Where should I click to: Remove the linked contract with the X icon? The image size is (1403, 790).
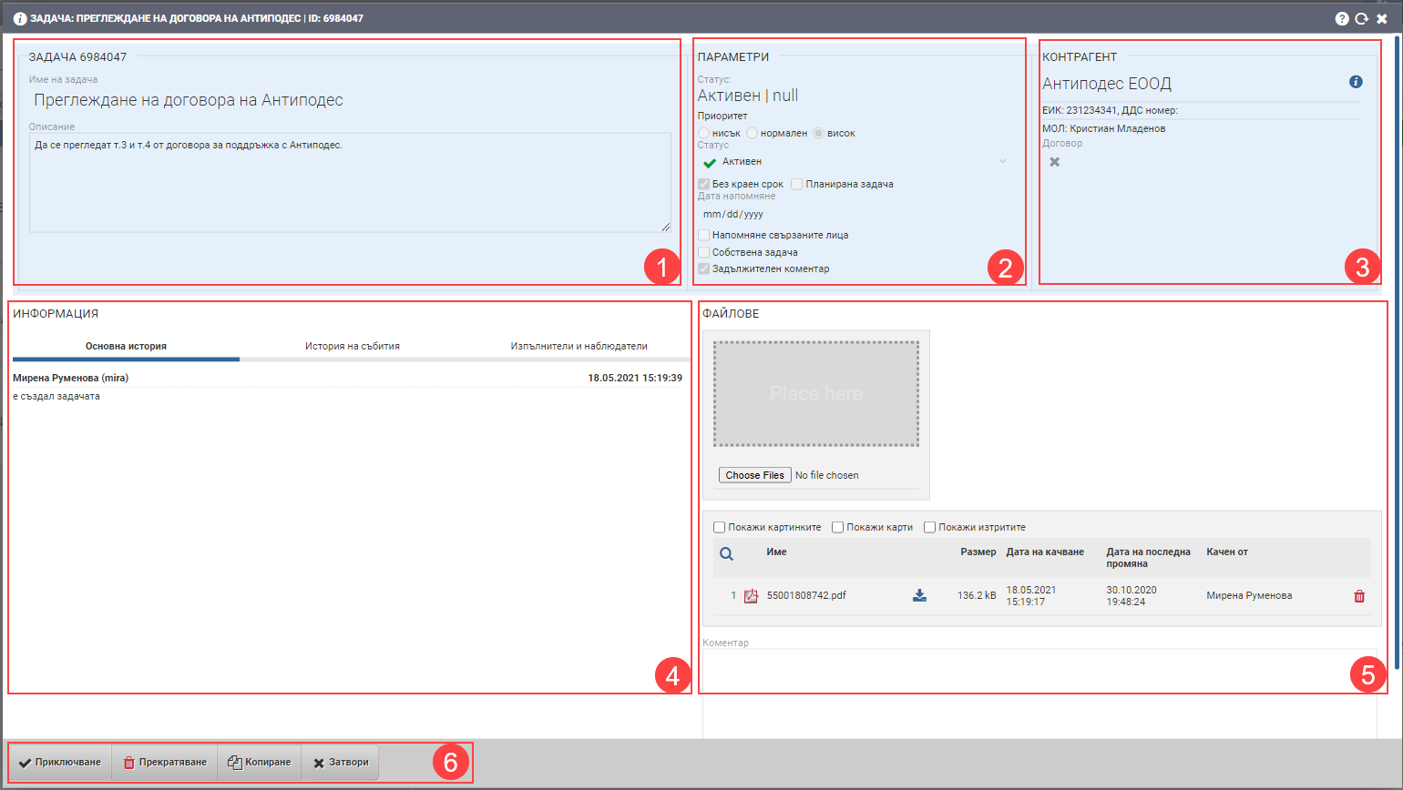click(x=1053, y=161)
